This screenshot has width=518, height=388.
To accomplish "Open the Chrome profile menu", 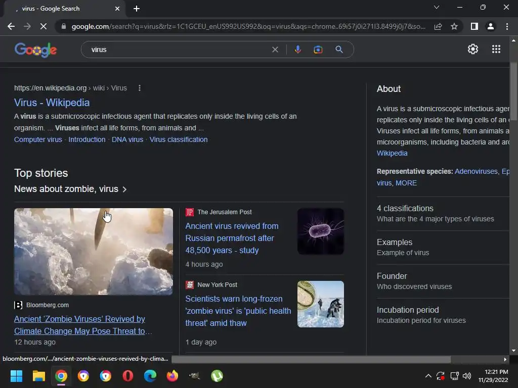I will click(x=491, y=26).
